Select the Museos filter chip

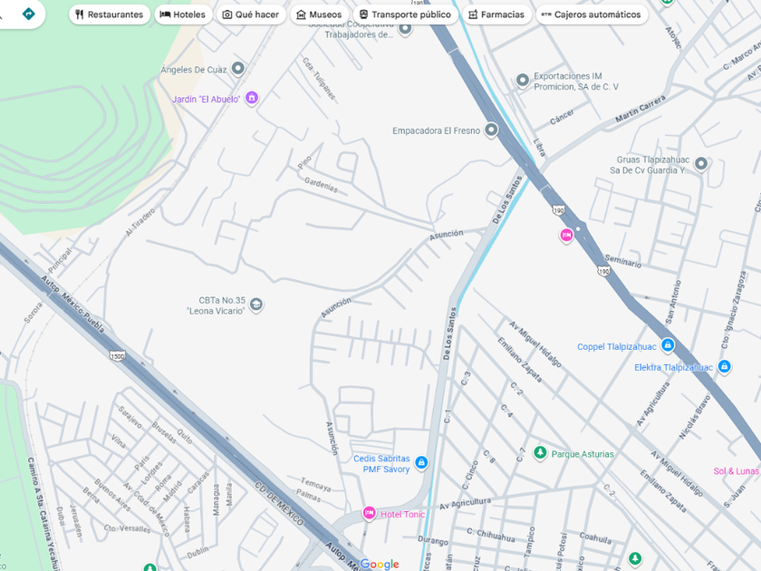(x=319, y=15)
